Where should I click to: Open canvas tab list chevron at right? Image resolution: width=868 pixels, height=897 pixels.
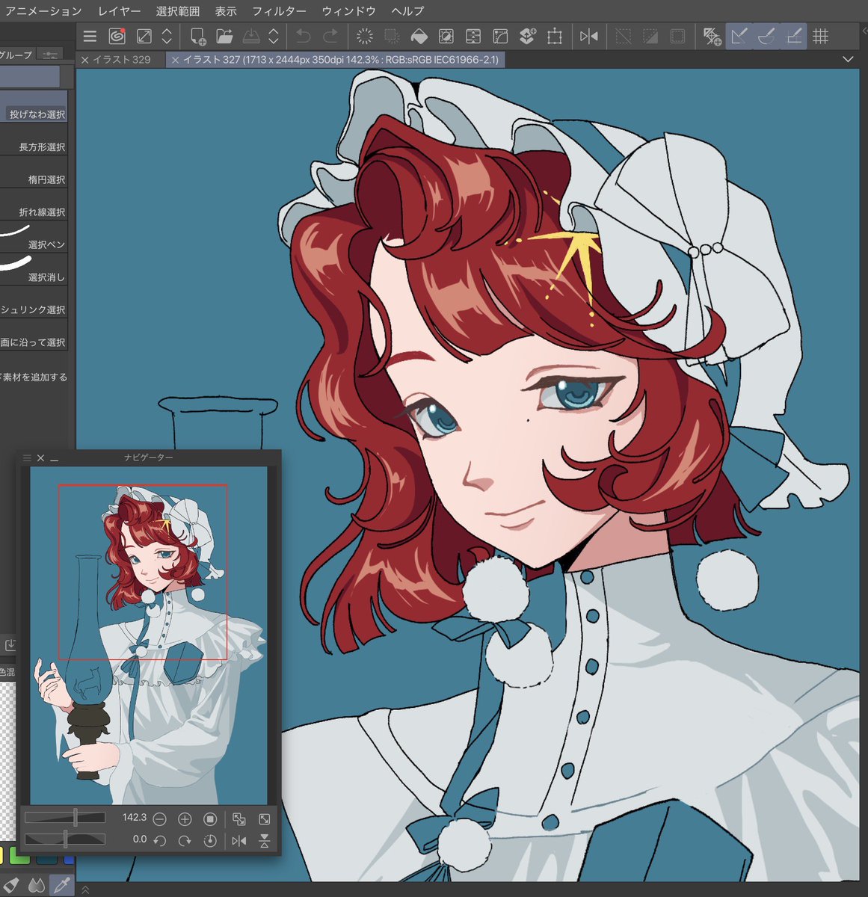[x=848, y=59]
